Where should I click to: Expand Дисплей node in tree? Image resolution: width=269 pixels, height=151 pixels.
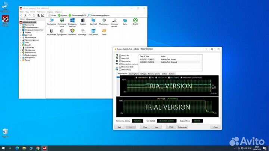pyautogui.click(x=21, y=35)
